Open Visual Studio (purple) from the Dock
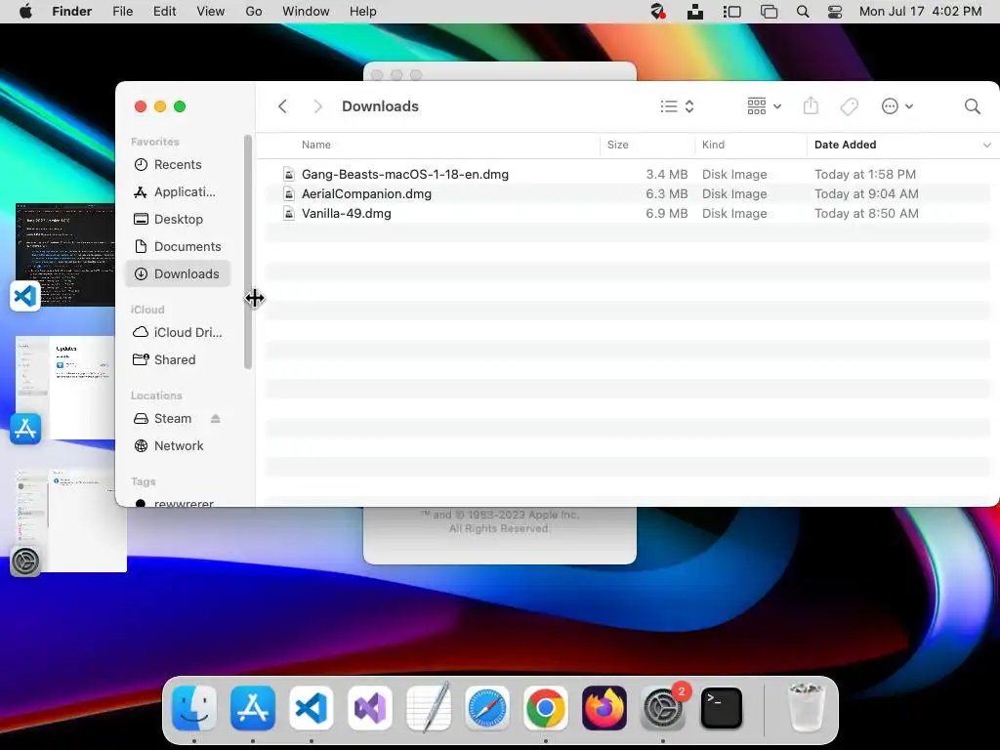 (x=370, y=708)
